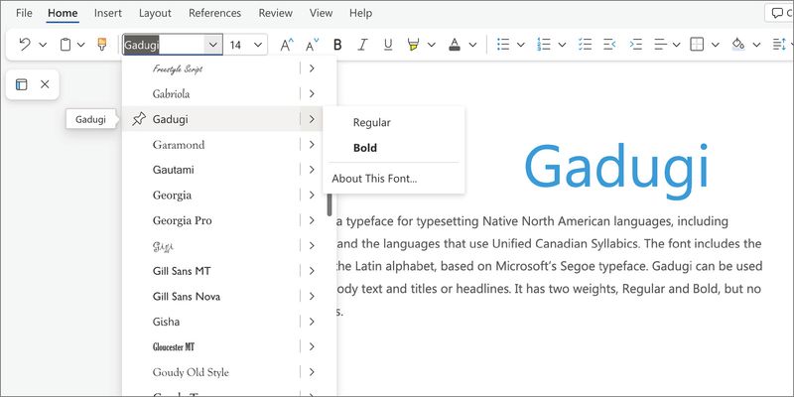The width and height of the screenshot is (794, 397).
Task: Expand Gill Sans Nova variants chevron
Action: click(x=312, y=296)
